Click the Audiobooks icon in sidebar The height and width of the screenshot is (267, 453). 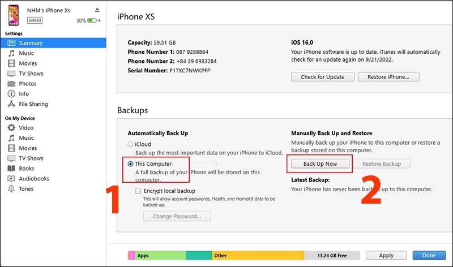[11, 179]
